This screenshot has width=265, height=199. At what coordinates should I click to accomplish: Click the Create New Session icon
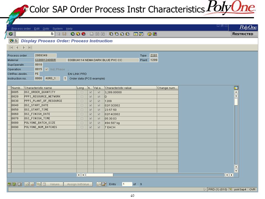tap(136, 34)
